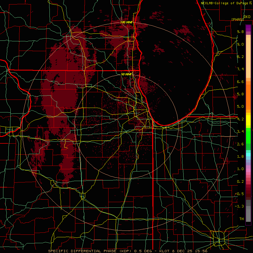Viewport: 253px width, 253px height.
Task: Select the 9.0 scale value
Action: [240, 44]
